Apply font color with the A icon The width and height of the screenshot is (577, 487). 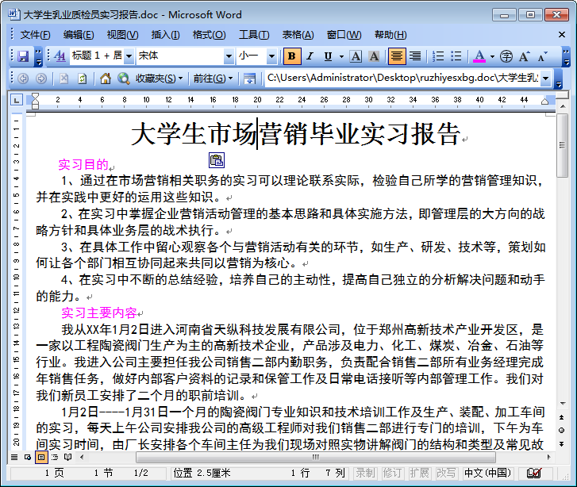click(479, 56)
